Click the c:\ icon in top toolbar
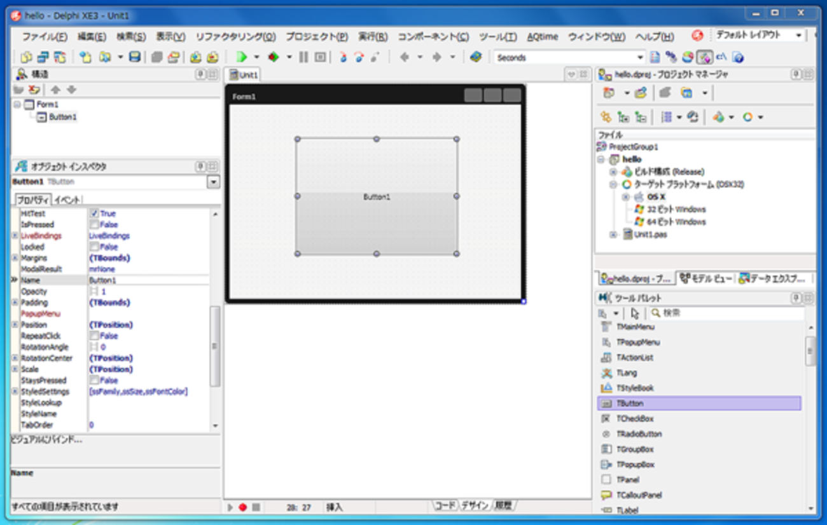The height and width of the screenshot is (525, 827). (721, 57)
